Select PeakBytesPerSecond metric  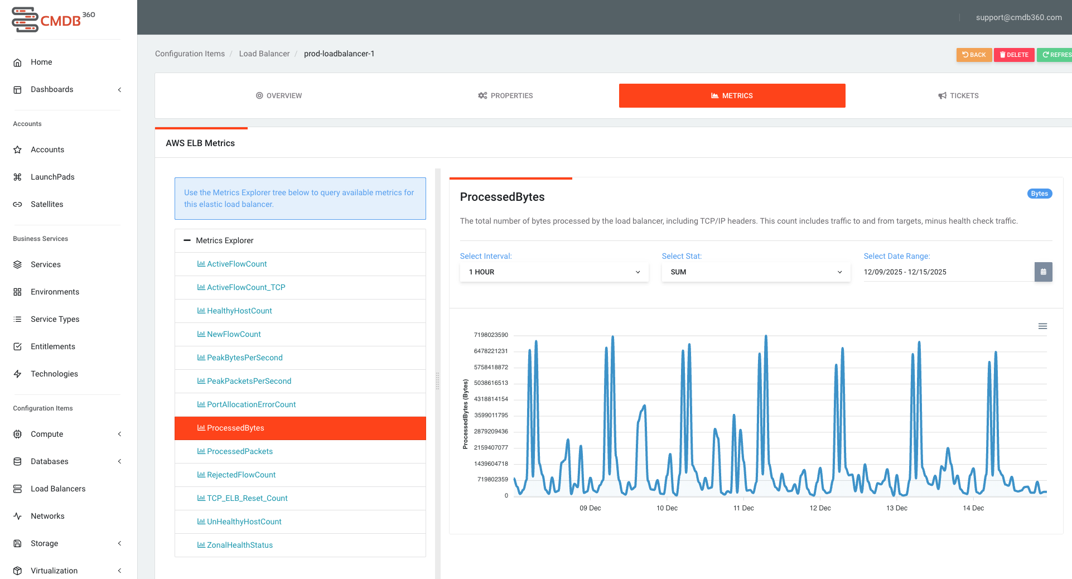pyautogui.click(x=300, y=358)
